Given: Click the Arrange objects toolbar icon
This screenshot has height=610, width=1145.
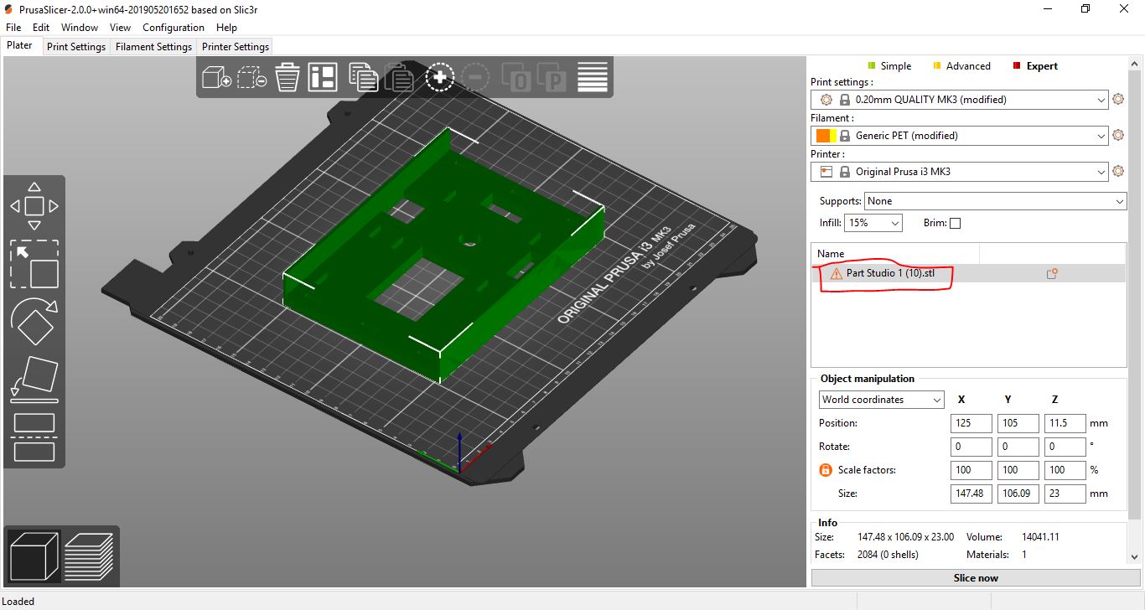Looking at the screenshot, I should [323, 77].
